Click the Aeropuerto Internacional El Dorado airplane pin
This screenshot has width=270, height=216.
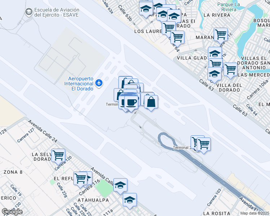pos(99,83)
